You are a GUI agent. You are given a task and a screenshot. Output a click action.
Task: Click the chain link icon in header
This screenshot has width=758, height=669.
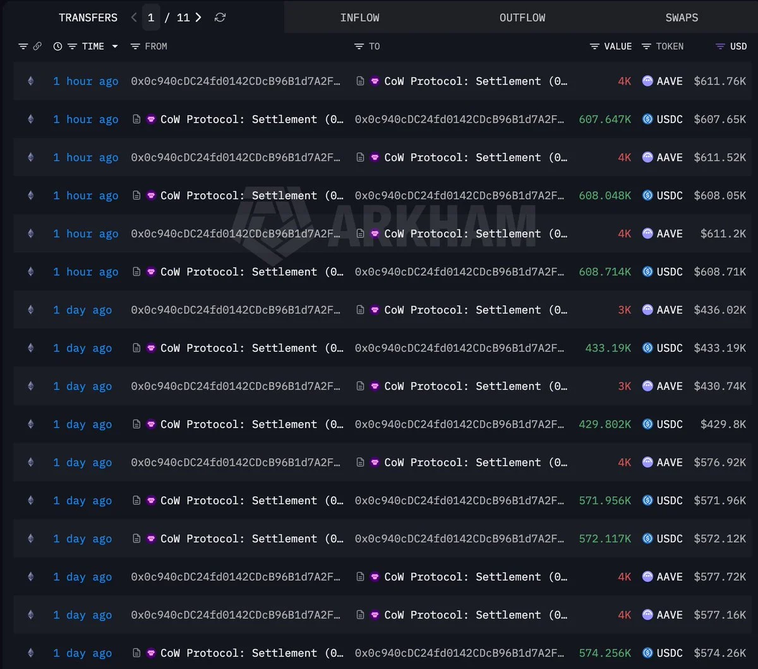pyautogui.click(x=37, y=46)
